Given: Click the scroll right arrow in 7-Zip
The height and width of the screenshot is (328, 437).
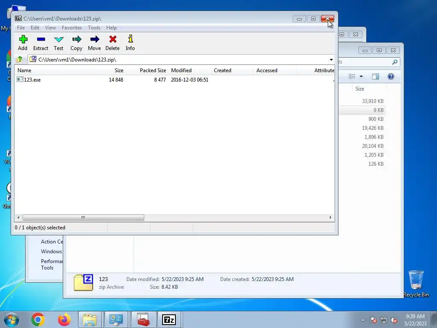Looking at the screenshot, I should 331,217.
